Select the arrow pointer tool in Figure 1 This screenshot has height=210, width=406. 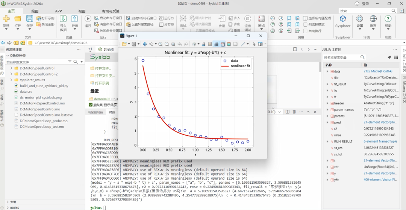tap(254, 44)
